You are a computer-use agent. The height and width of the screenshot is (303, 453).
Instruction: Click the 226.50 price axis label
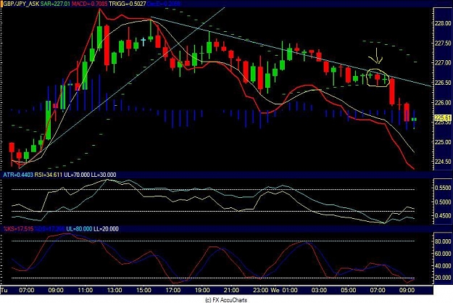(443, 83)
